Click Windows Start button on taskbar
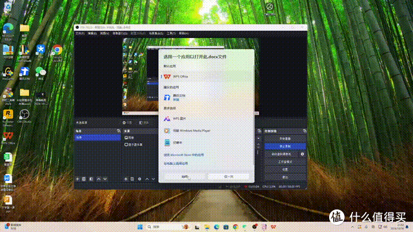Screen dimensions: 413x232 [x=140, y=227]
